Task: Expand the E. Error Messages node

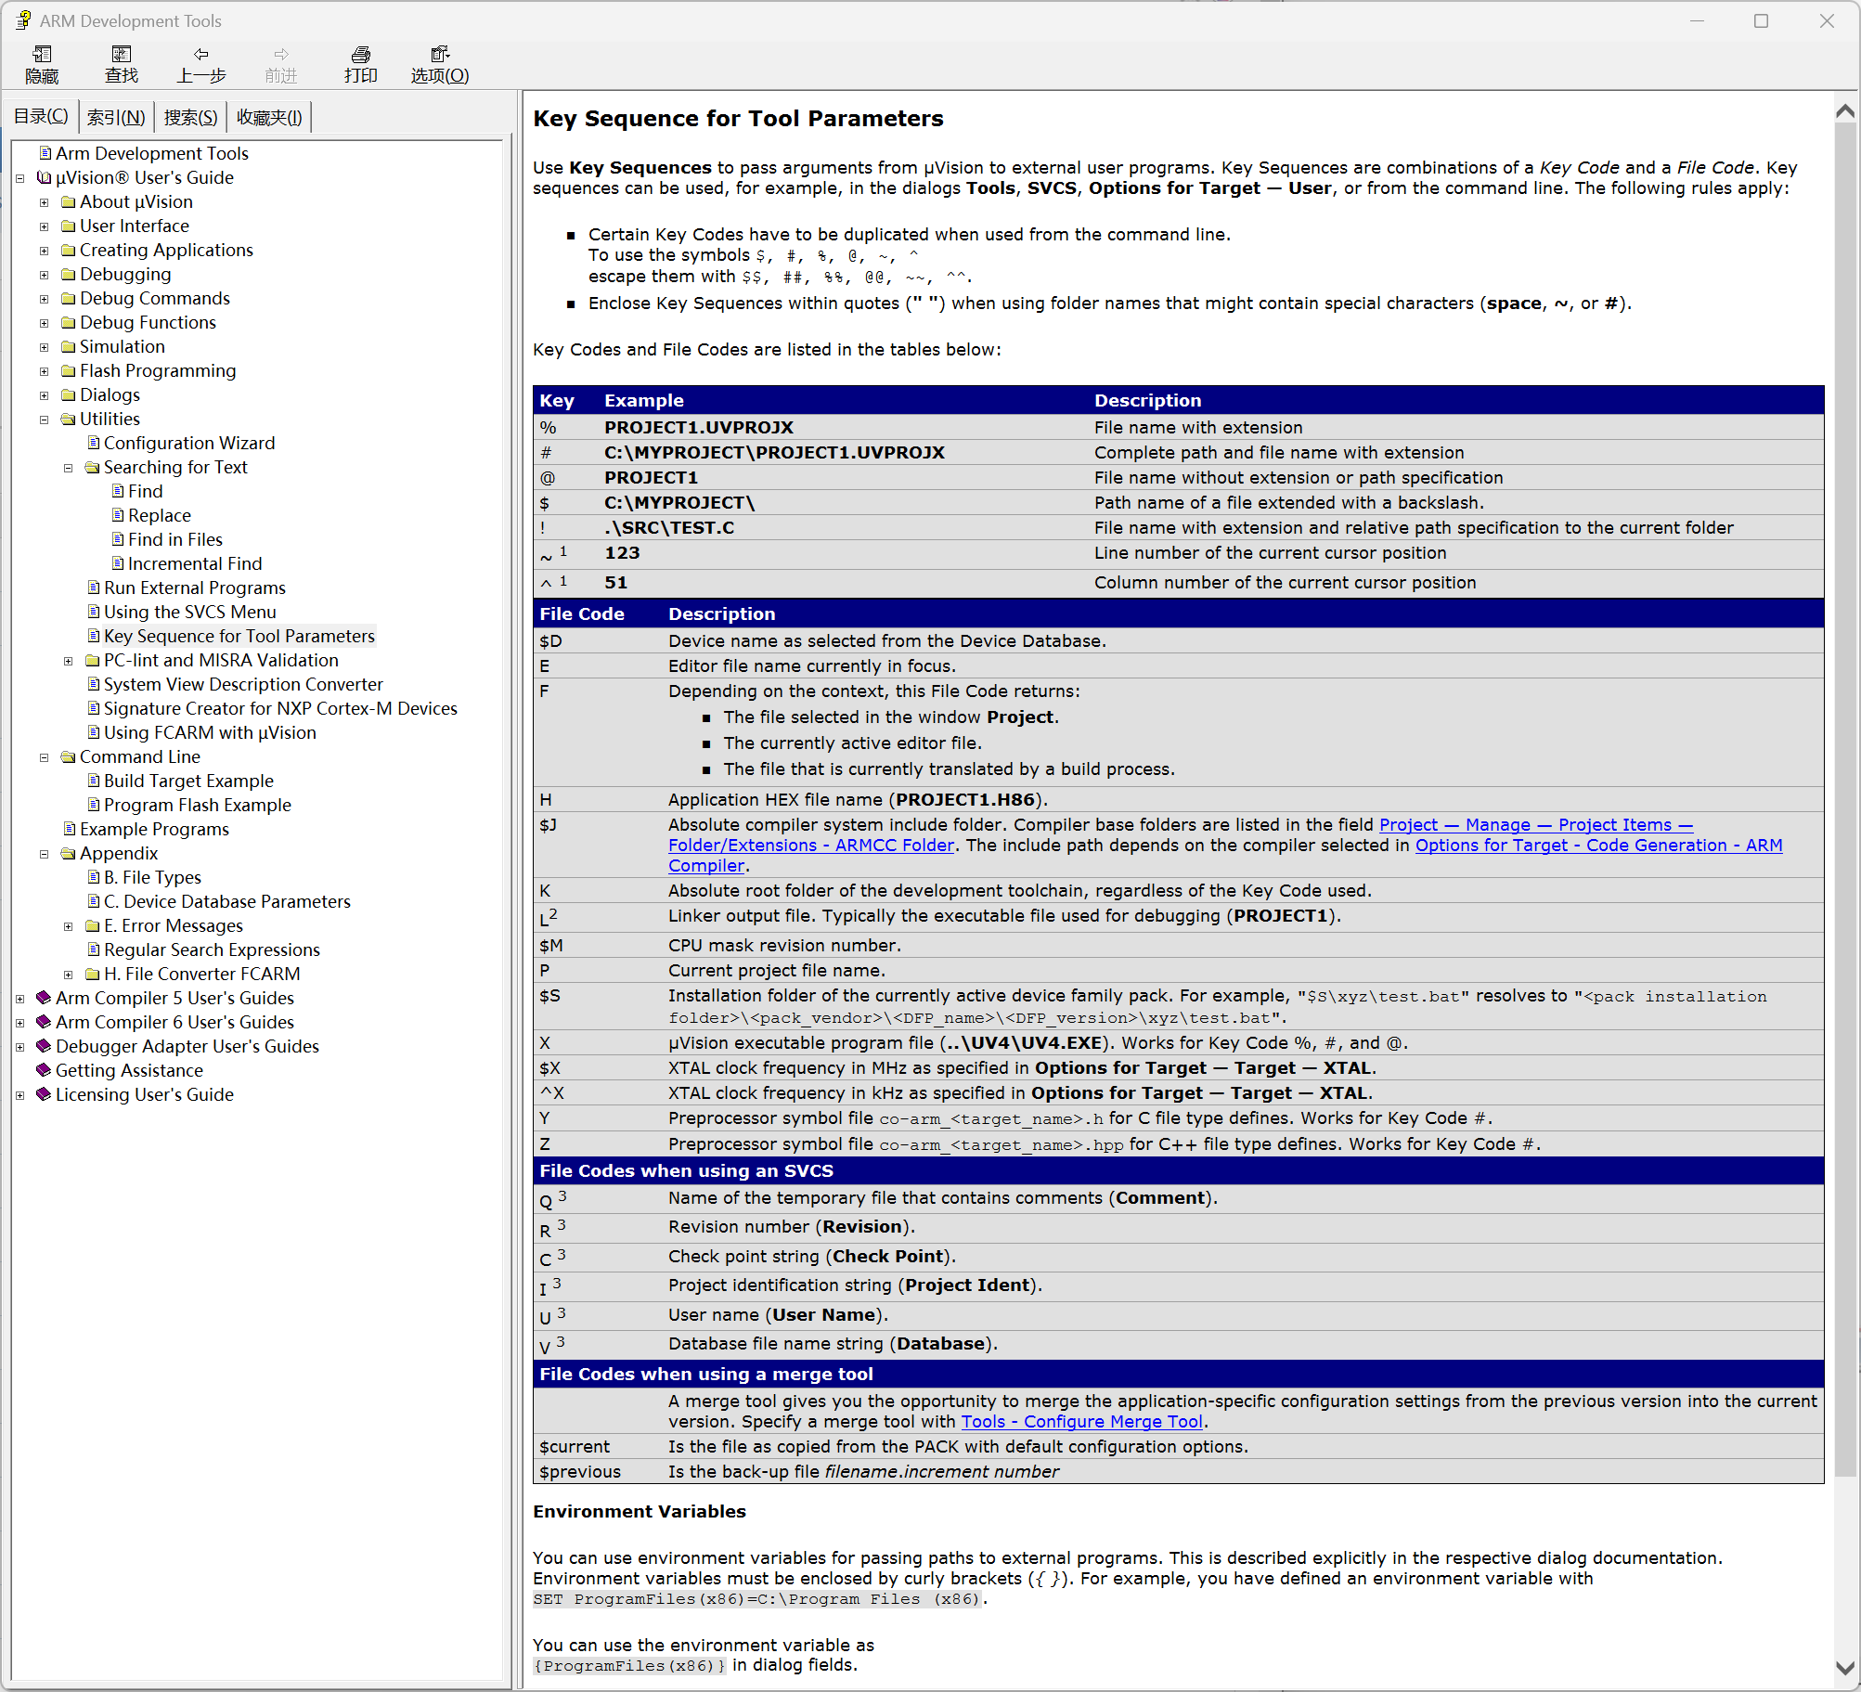Action: click(x=69, y=926)
